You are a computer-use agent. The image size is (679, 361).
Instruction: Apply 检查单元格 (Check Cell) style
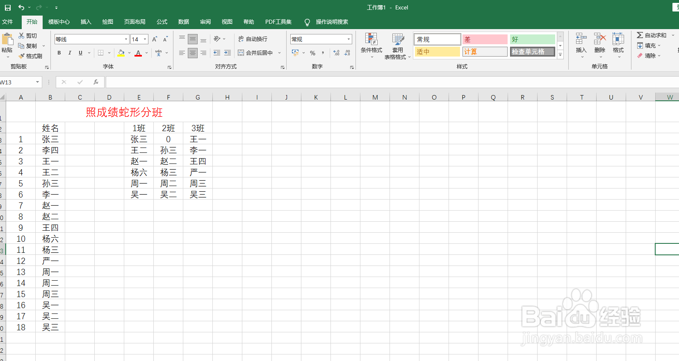pyautogui.click(x=532, y=52)
